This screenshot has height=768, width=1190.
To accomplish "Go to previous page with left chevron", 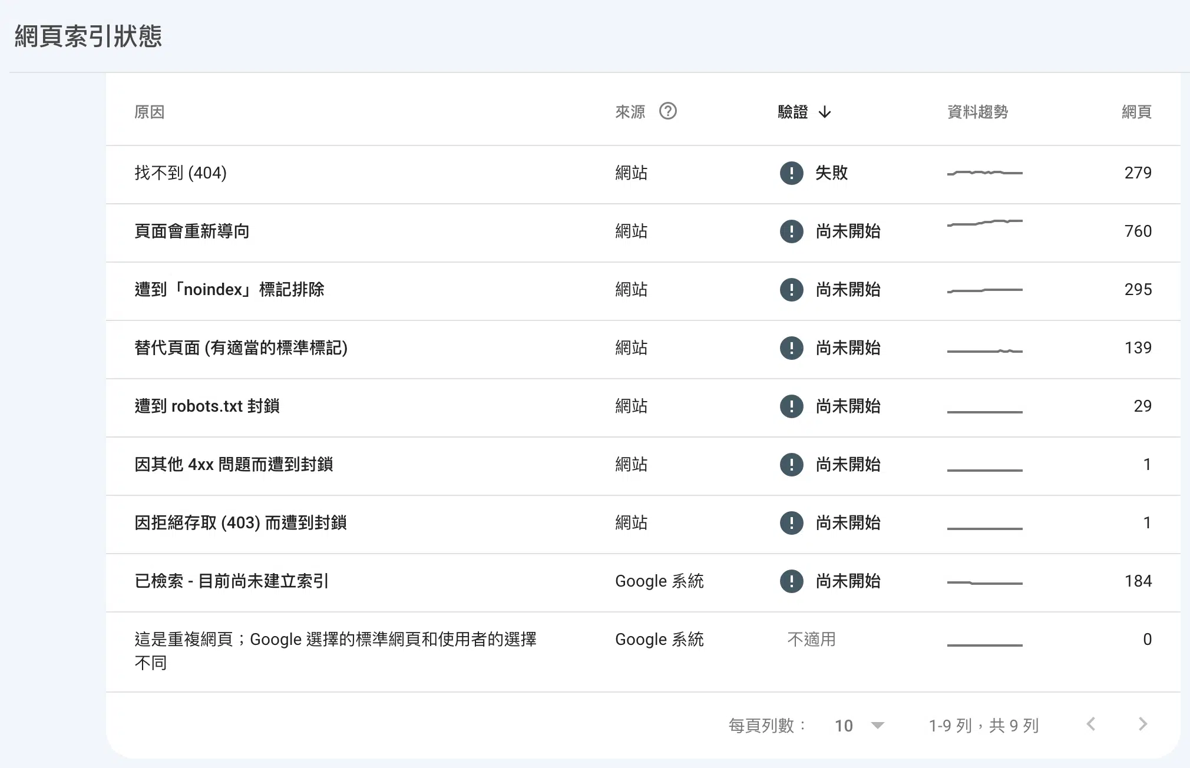I will tap(1091, 724).
